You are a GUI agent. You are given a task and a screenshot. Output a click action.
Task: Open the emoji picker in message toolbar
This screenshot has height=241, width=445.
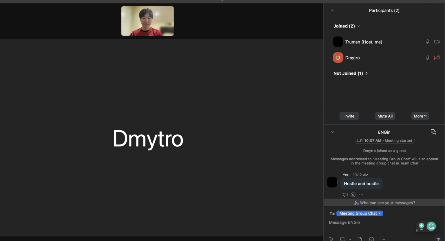click(371, 239)
